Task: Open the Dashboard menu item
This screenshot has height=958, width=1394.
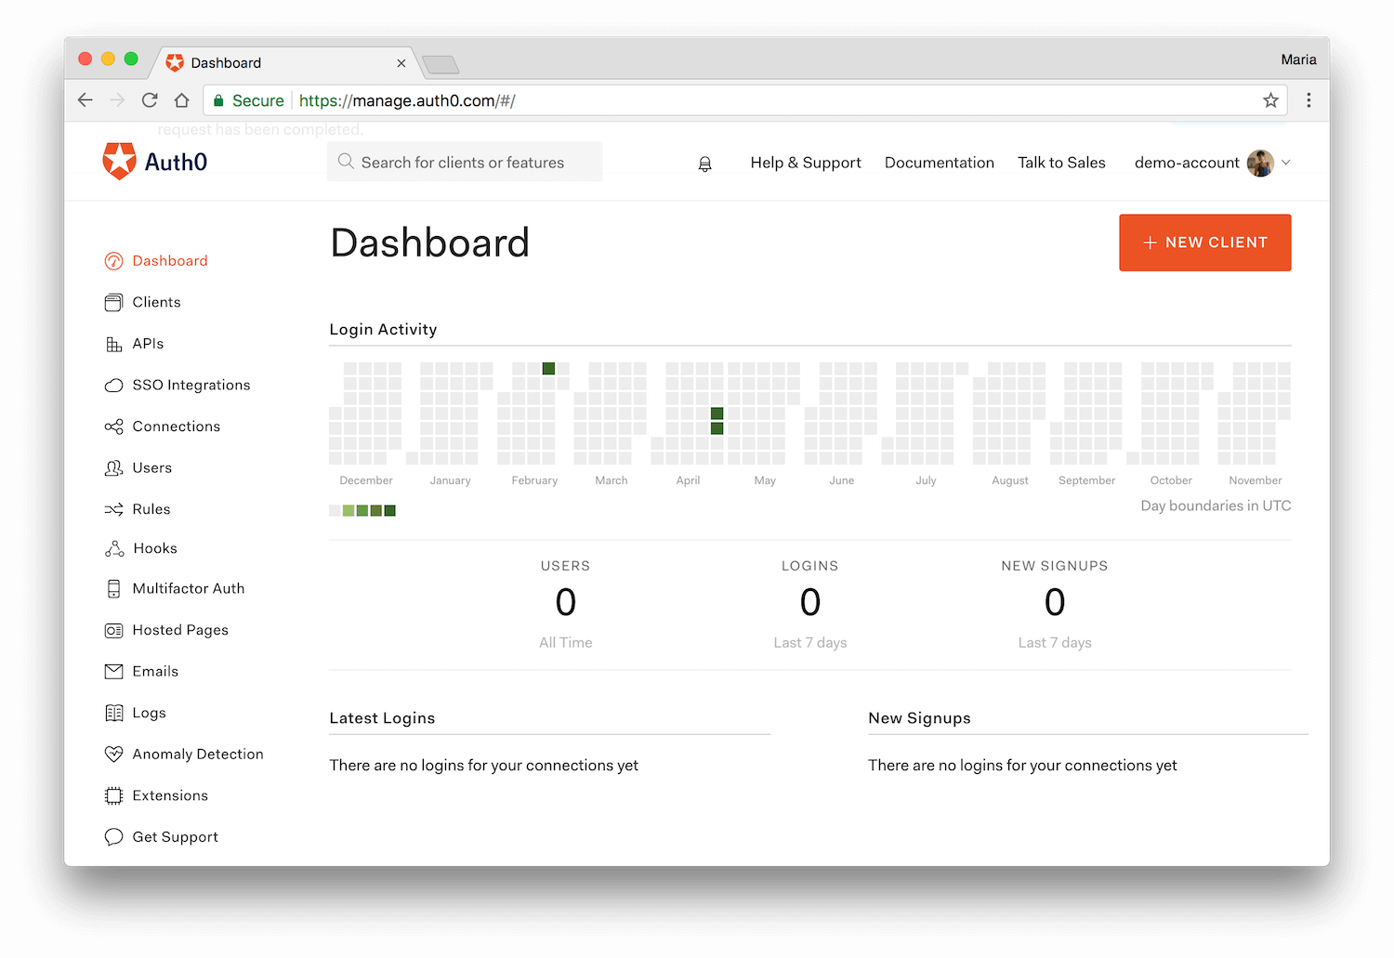Action: (170, 261)
